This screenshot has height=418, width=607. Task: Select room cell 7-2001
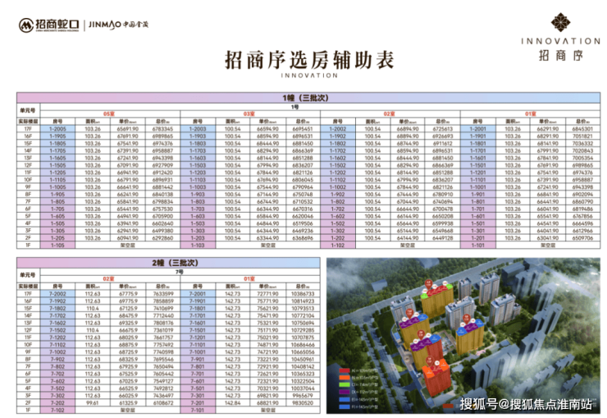point(198,294)
